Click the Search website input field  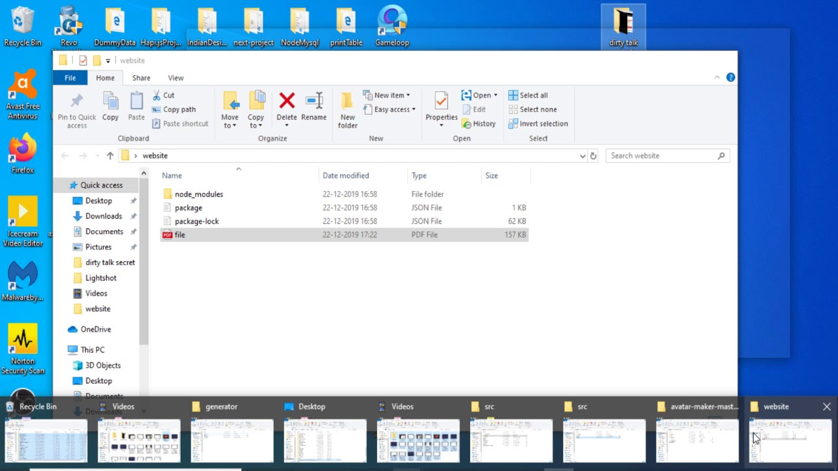(x=661, y=156)
